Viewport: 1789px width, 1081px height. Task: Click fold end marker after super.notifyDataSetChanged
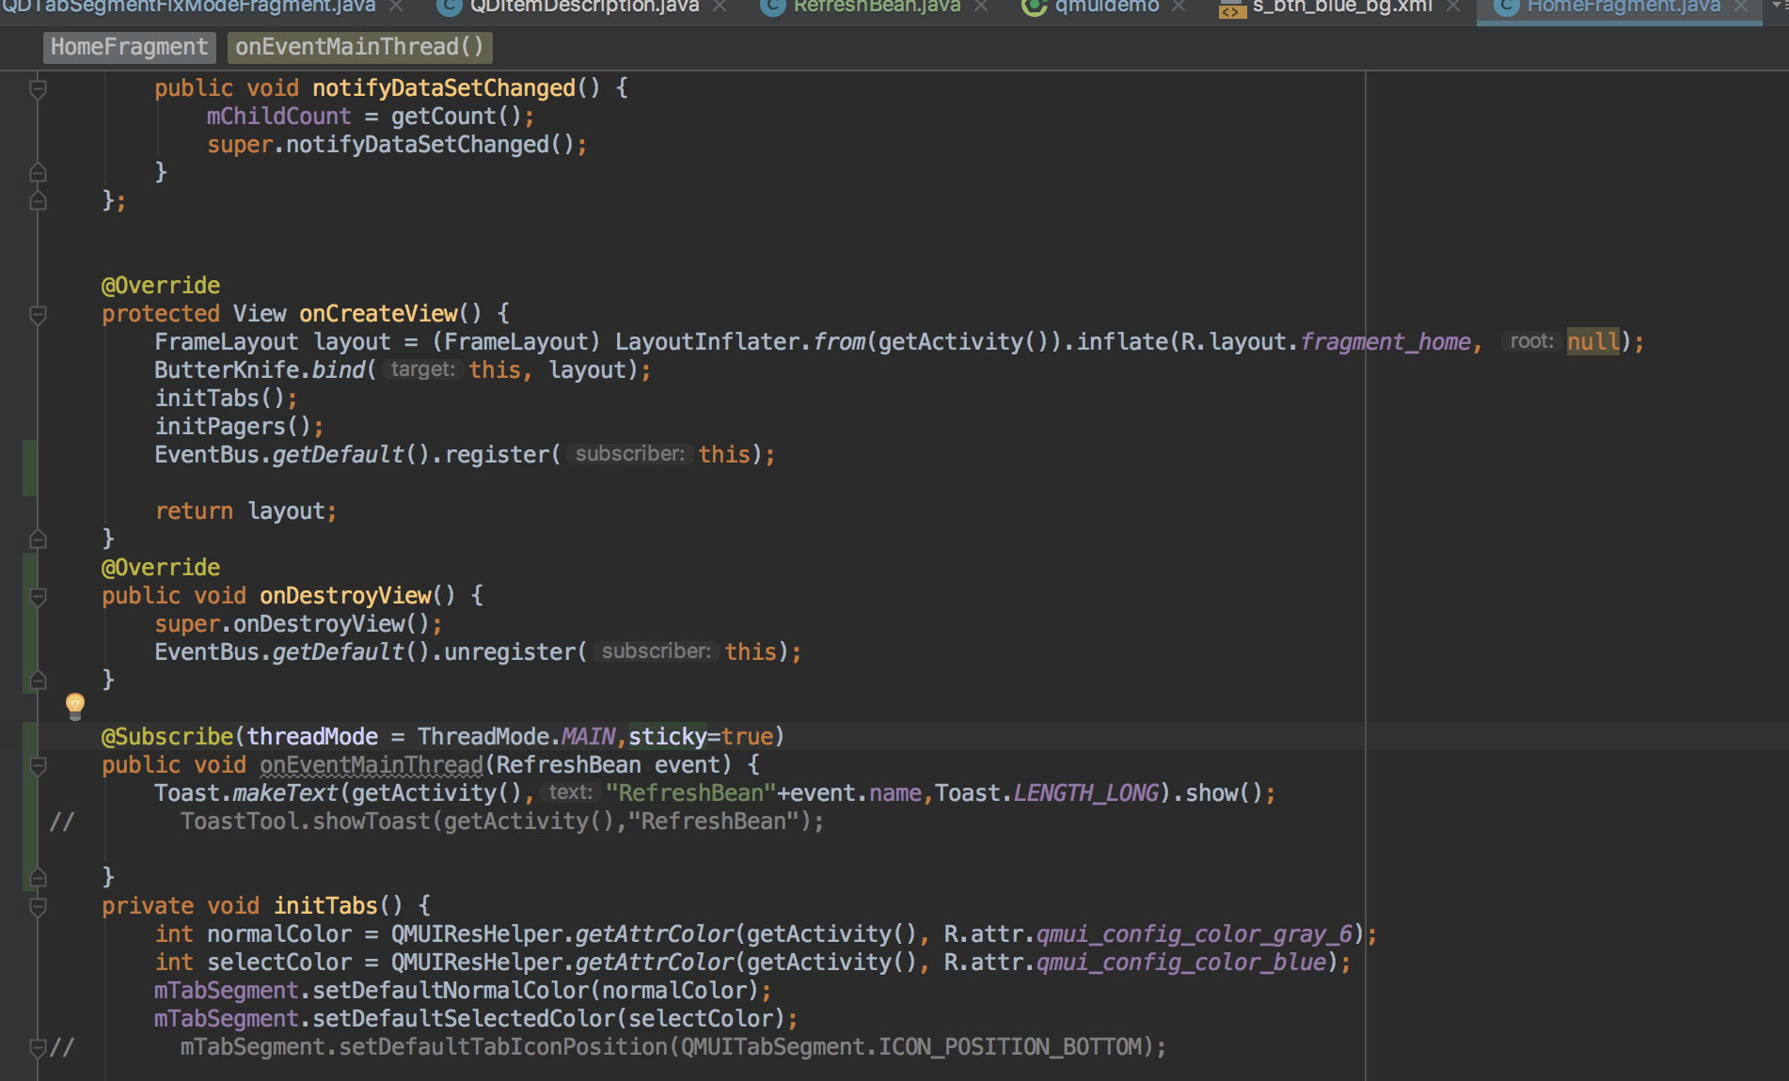[x=39, y=172]
